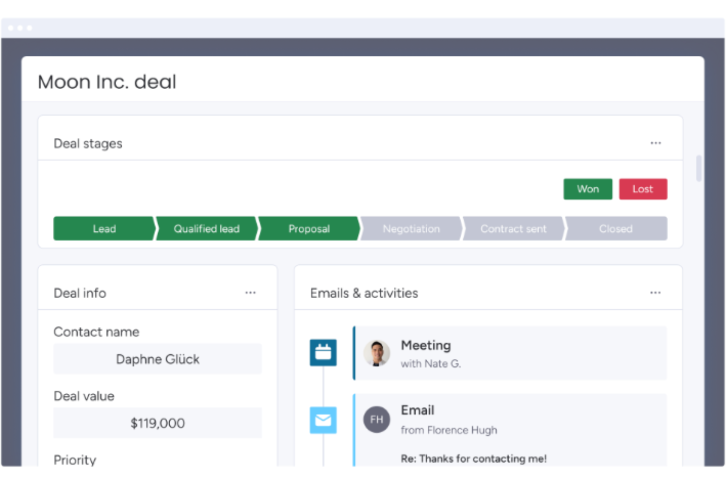The width and height of the screenshot is (726, 484).
Task: Open the Emails & activities options menu
Action: click(656, 292)
